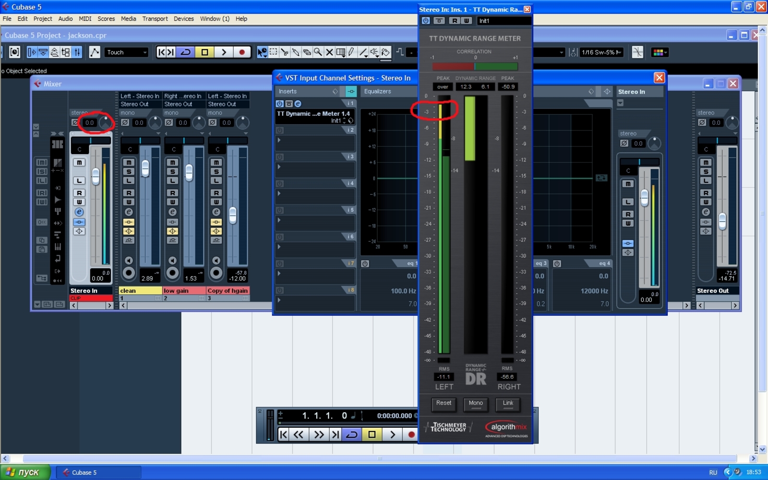Click the RU language indicator in system tray
The height and width of the screenshot is (480, 768).
point(713,472)
